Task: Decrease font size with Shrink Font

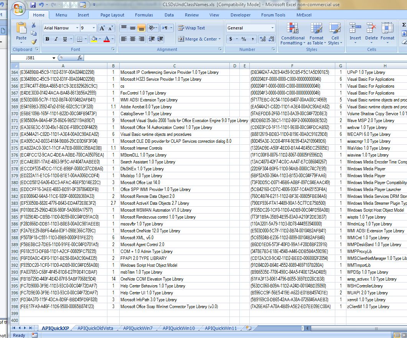Action: click(110, 28)
